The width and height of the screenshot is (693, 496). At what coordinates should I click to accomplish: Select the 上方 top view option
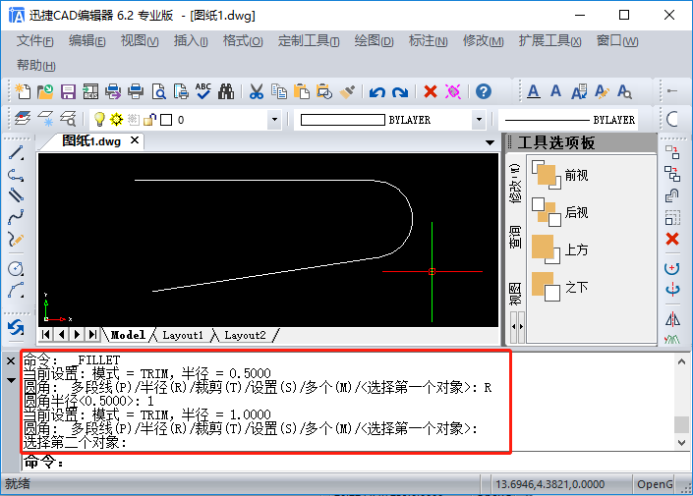click(560, 249)
